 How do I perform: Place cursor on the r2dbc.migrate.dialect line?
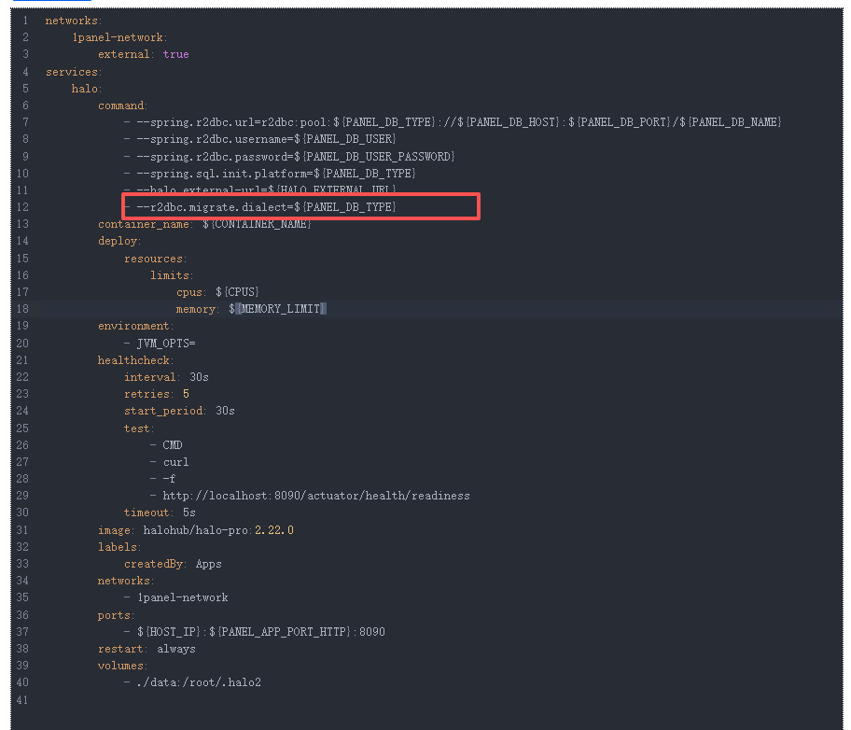(x=266, y=206)
